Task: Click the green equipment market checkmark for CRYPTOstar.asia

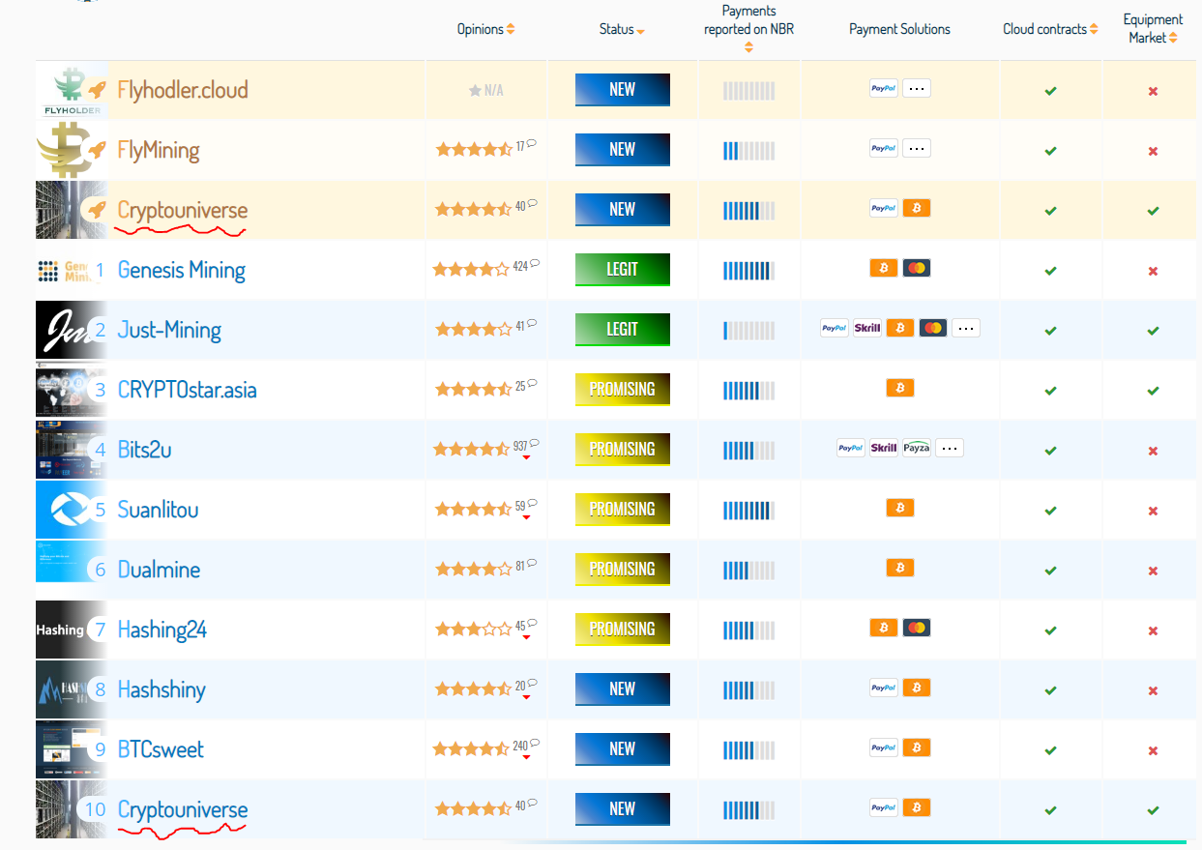Action: [1153, 391]
